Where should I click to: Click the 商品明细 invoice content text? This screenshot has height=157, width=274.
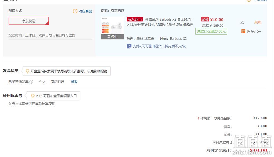click(57, 82)
